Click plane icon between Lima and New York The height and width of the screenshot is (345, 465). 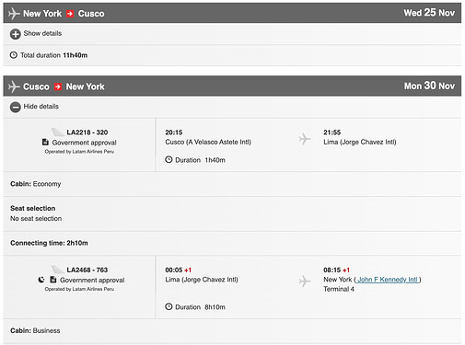click(x=305, y=281)
